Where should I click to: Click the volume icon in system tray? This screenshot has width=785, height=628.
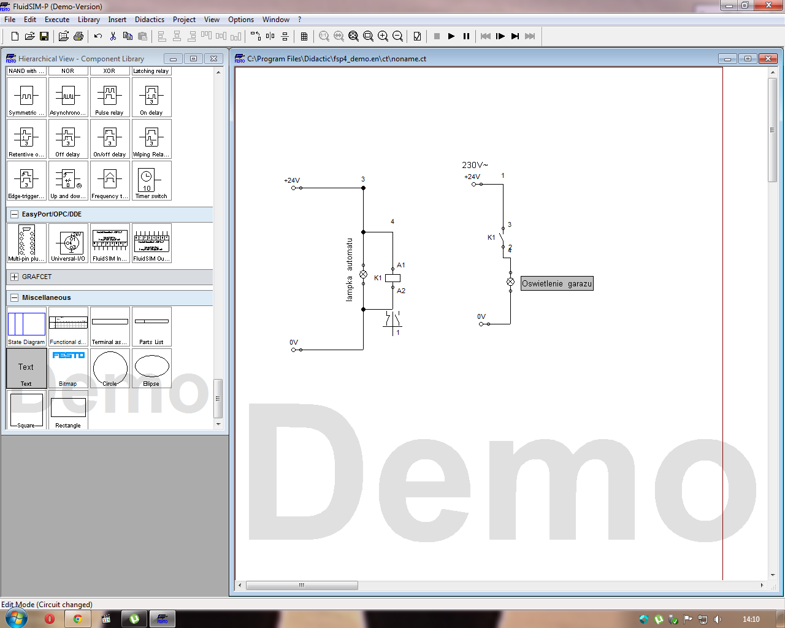718,619
